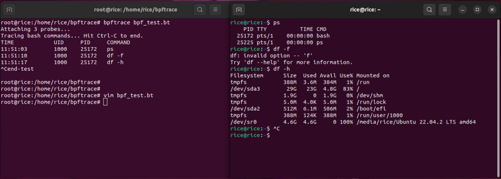
Task: Click the search icon in the rice@rice terminal
Action: click(430, 10)
